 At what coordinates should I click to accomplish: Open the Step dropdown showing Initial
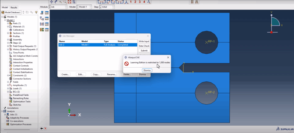(x=107, y=7)
